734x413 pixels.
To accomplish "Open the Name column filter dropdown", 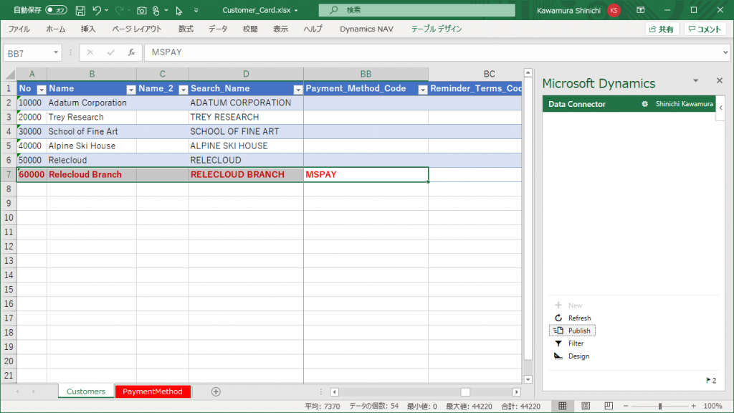I will pyautogui.click(x=130, y=89).
